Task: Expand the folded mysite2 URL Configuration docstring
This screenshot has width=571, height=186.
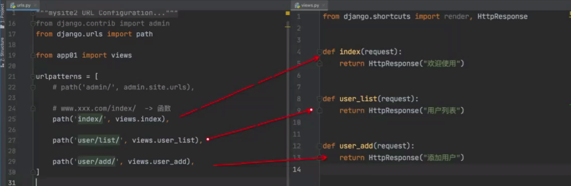Action: tap(32, 13)
